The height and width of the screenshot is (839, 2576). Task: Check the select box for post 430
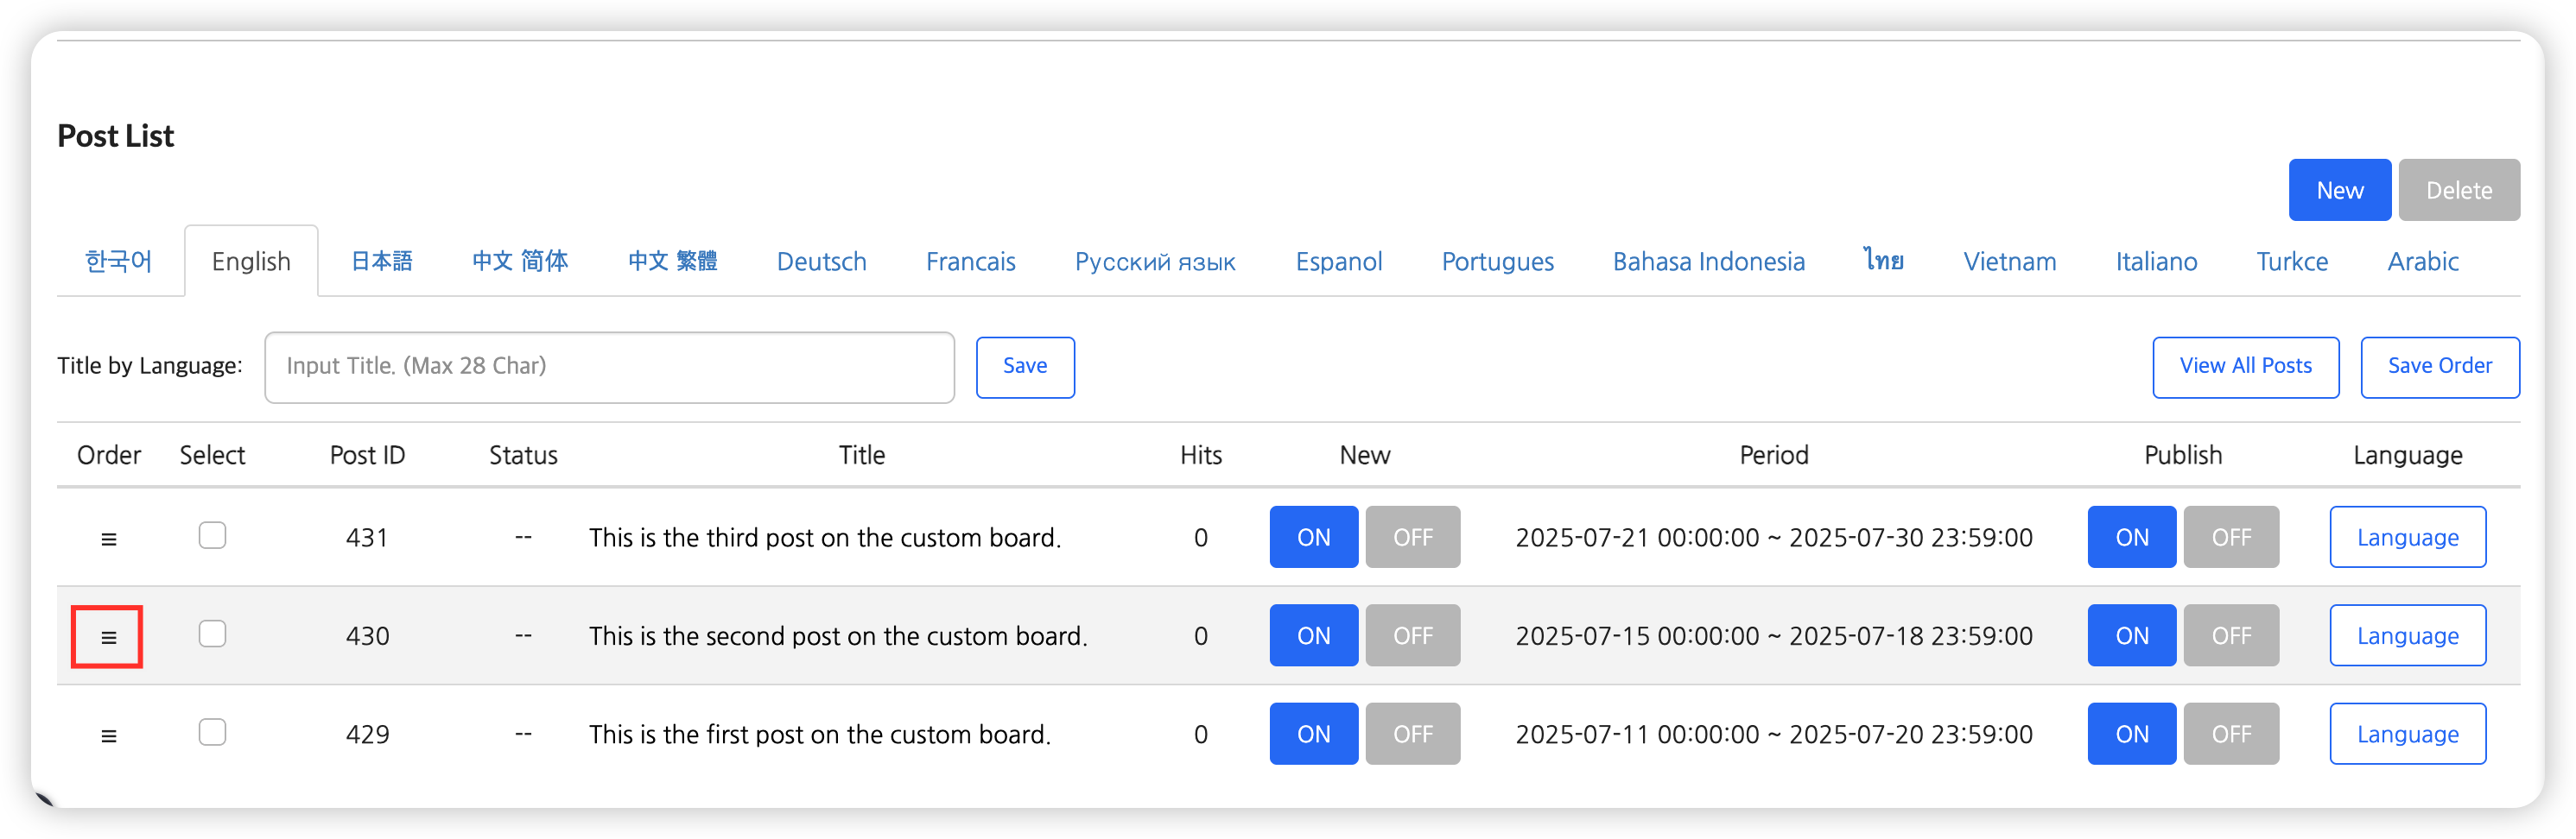[x=212, y=634]
